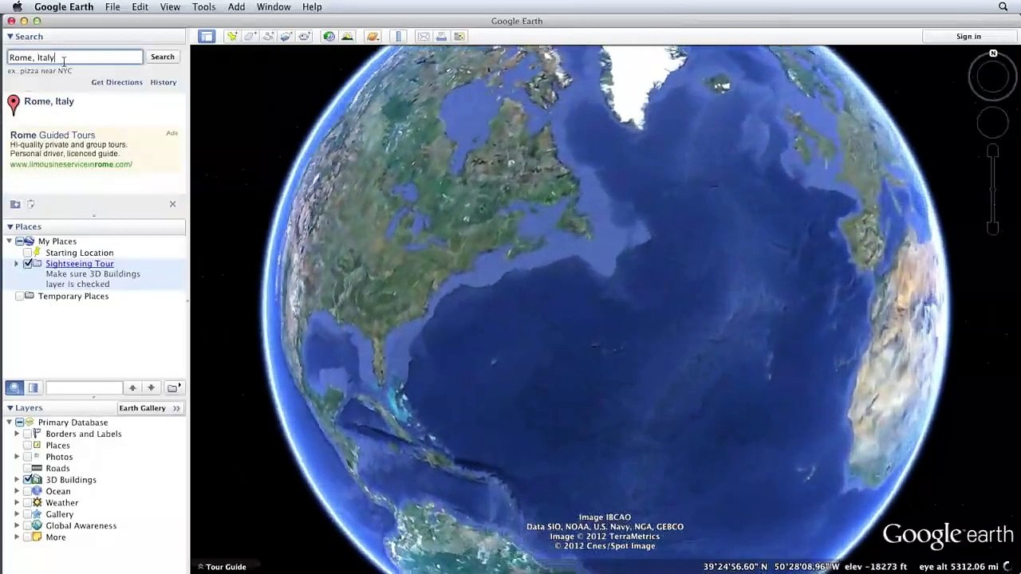
Task: Open search History
Action: point(164,82)
